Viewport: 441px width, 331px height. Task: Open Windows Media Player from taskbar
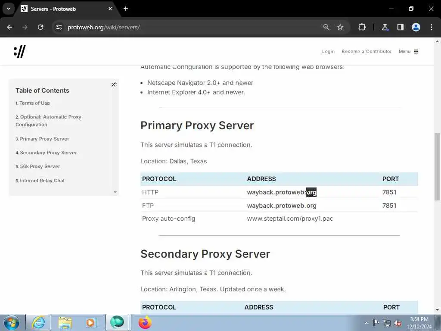coord(91,322)
